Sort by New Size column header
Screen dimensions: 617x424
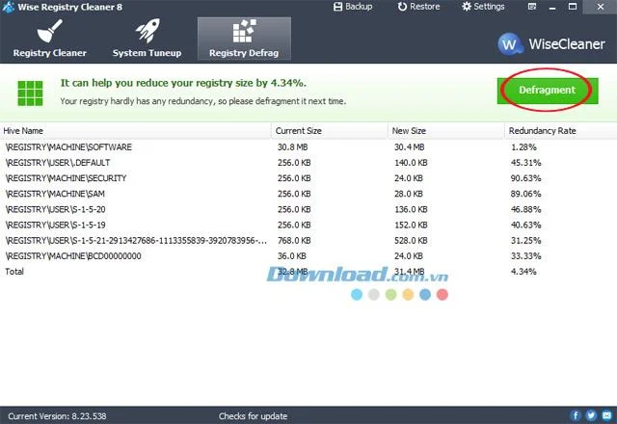[446, 131]
